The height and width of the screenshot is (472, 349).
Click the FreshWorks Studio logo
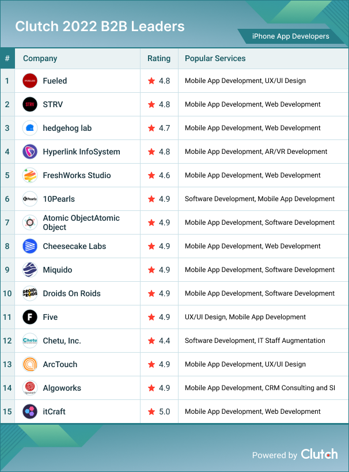pyautogui.click(x=30, y=175)
